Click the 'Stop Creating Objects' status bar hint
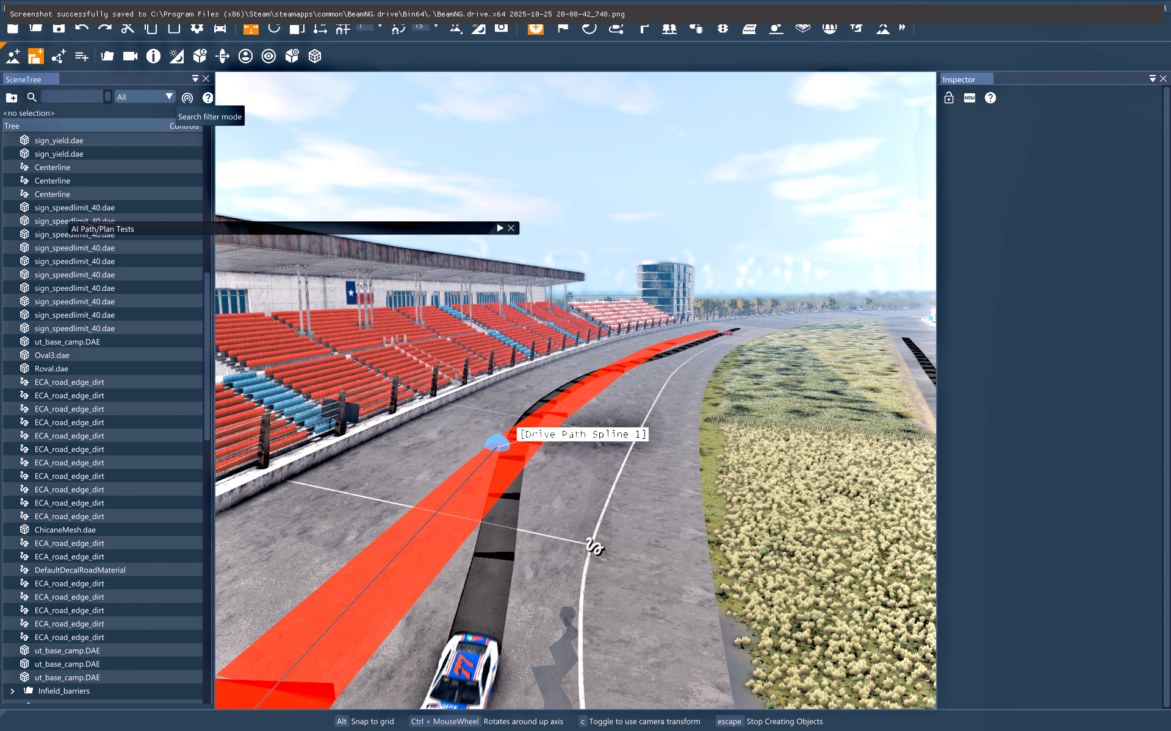Viewport: 1171px width, 731px height. [784, 721]
